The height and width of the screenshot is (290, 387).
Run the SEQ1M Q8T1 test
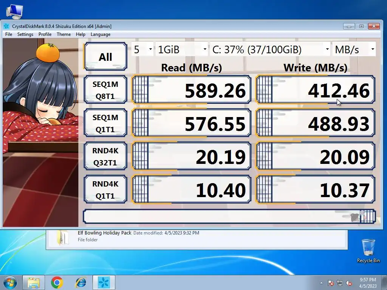pos(105,90)
